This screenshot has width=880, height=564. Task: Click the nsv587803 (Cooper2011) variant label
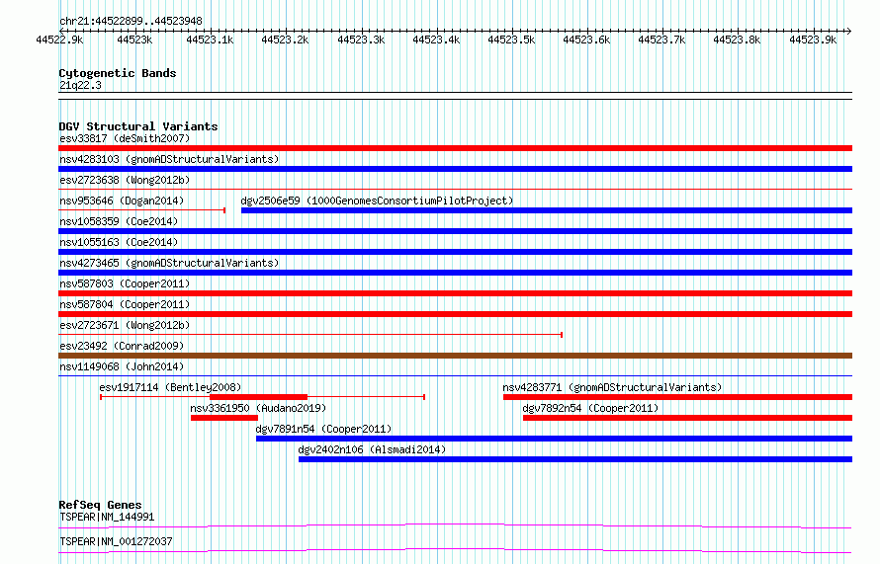[x=125, y=283]
